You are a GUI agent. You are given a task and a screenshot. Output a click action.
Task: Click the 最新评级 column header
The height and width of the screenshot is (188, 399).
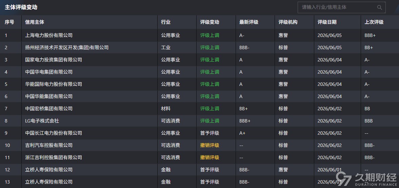click(248, 22)
